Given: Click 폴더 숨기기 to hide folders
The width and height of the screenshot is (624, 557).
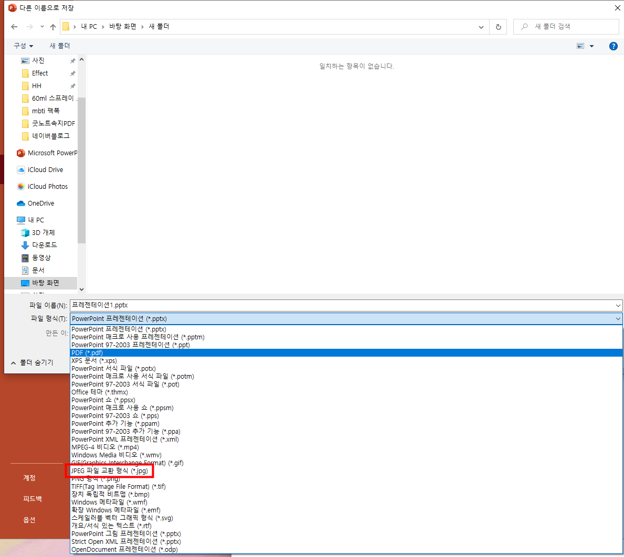Looking at the screenshot, I should click(x=32, y=362).
